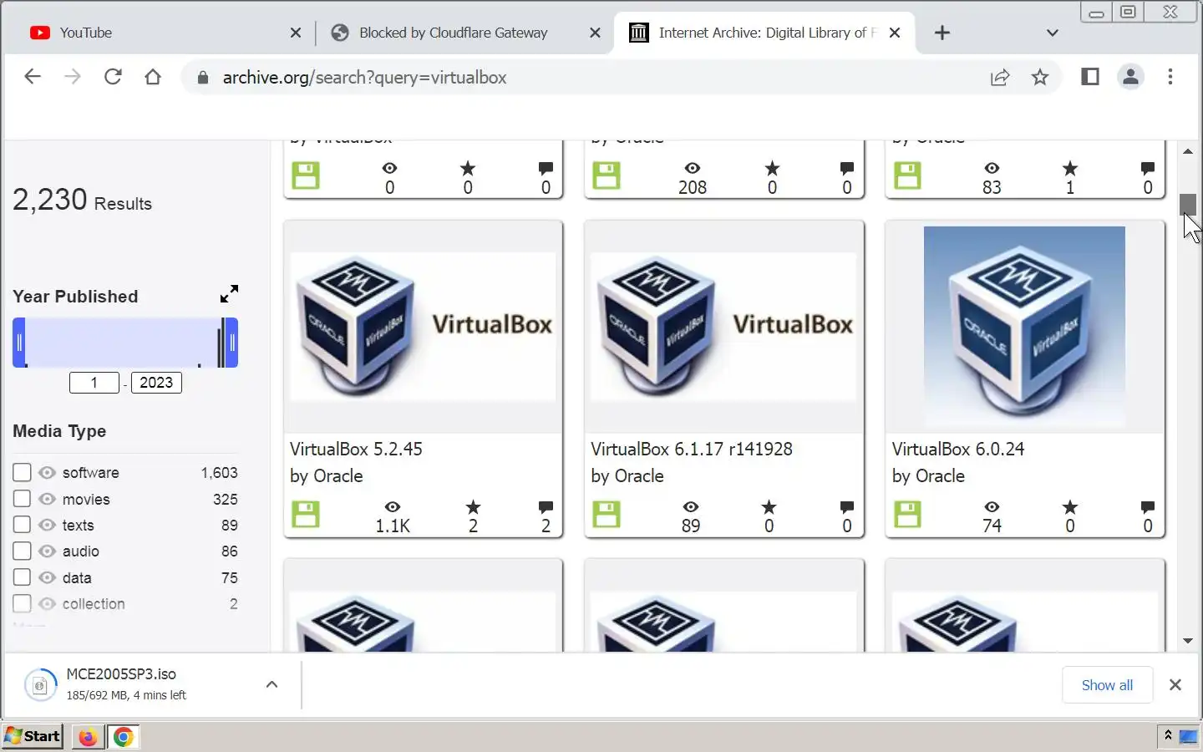
Task: Click the end year 2023 input field
Action: 156,383
